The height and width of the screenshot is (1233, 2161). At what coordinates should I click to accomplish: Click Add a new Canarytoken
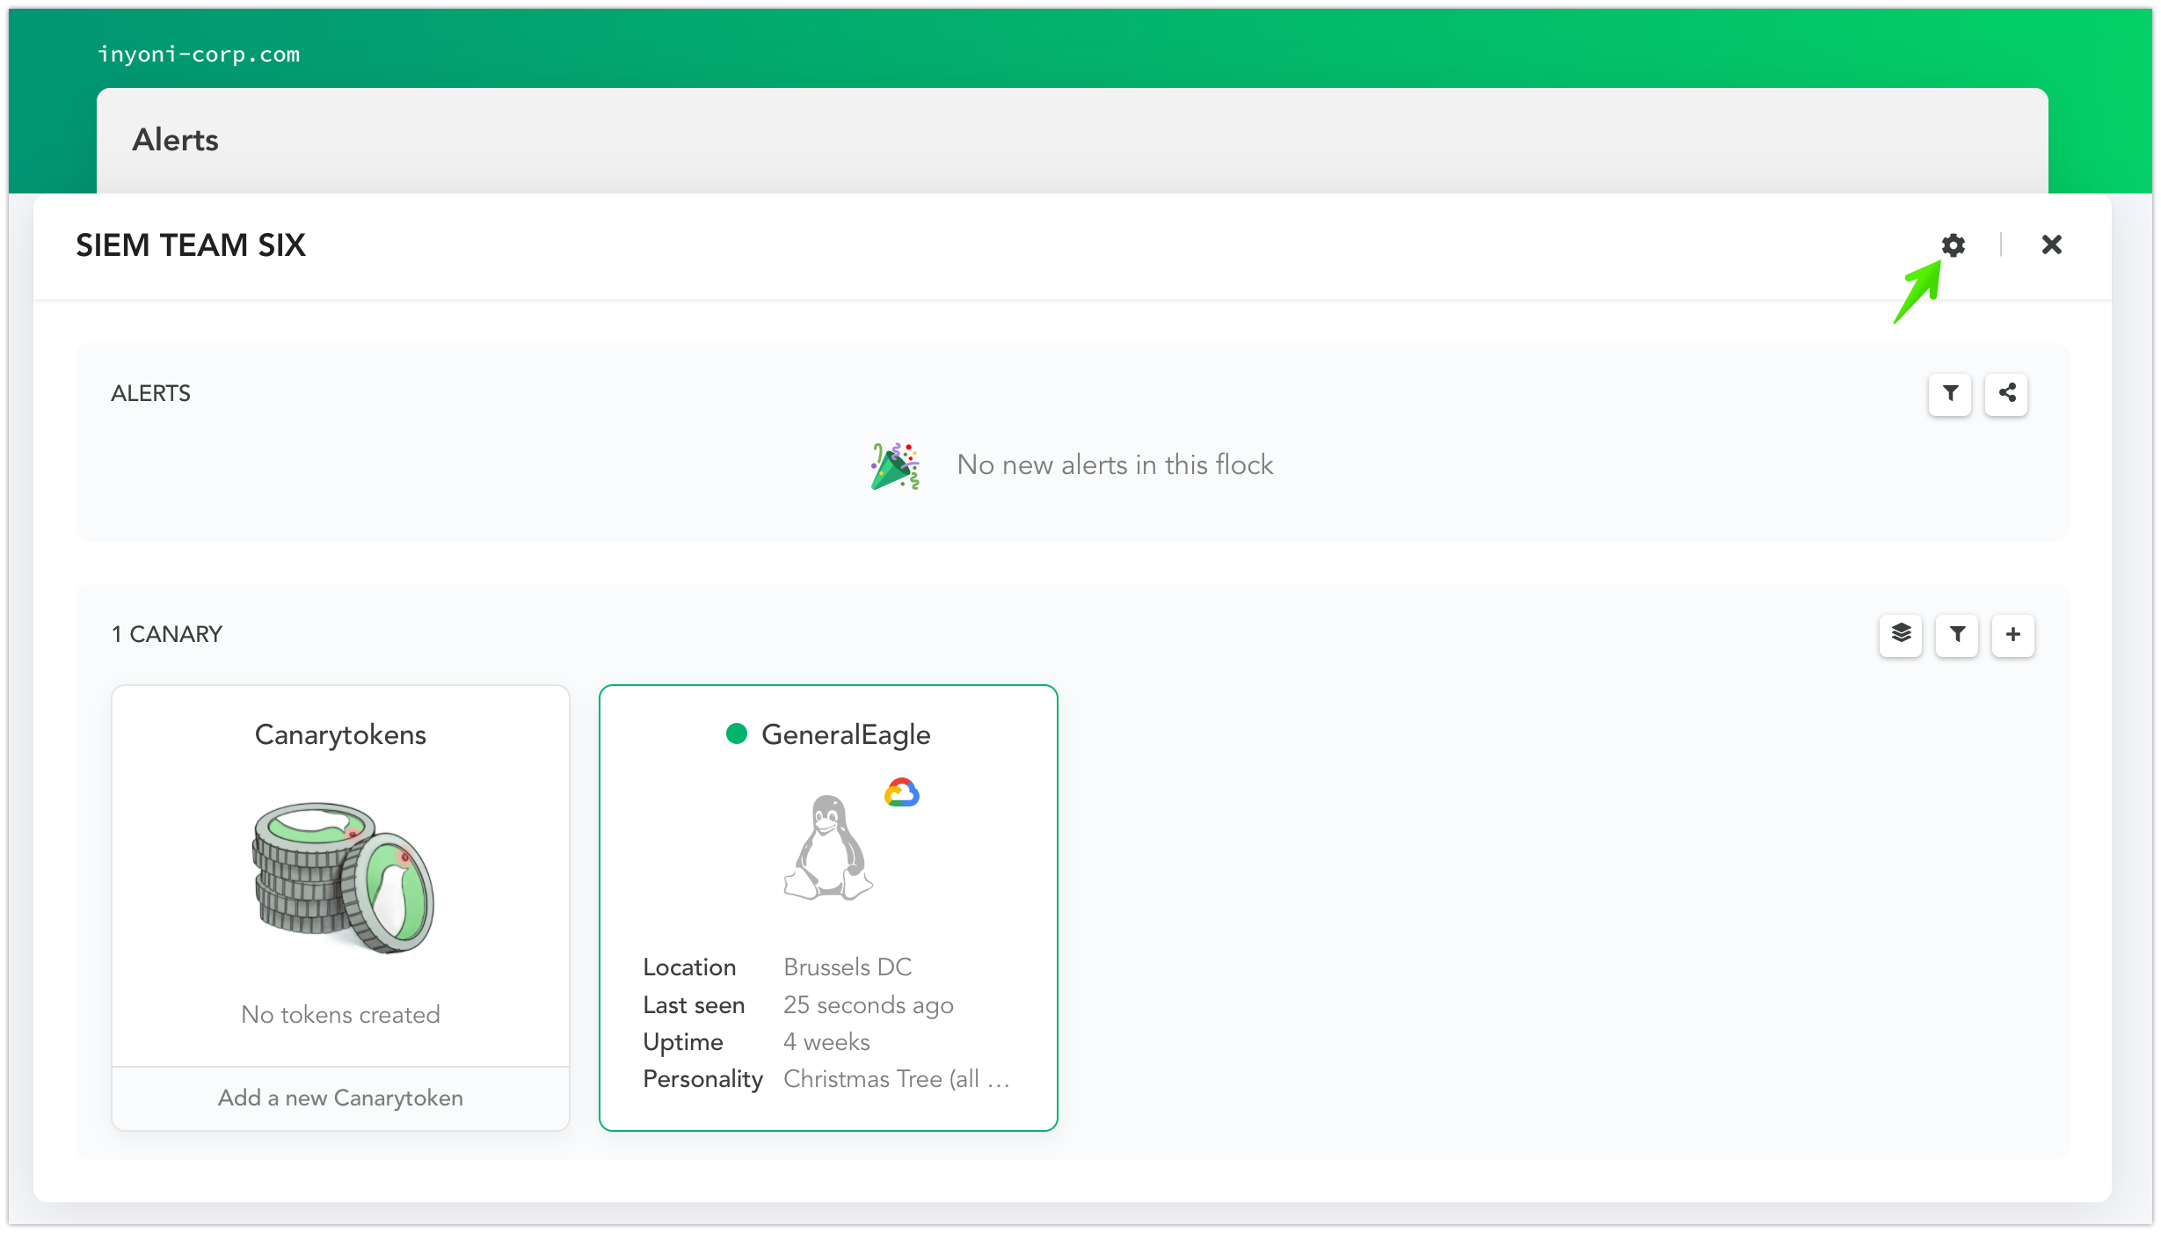pyautogui.click(x=340, y=1098)
